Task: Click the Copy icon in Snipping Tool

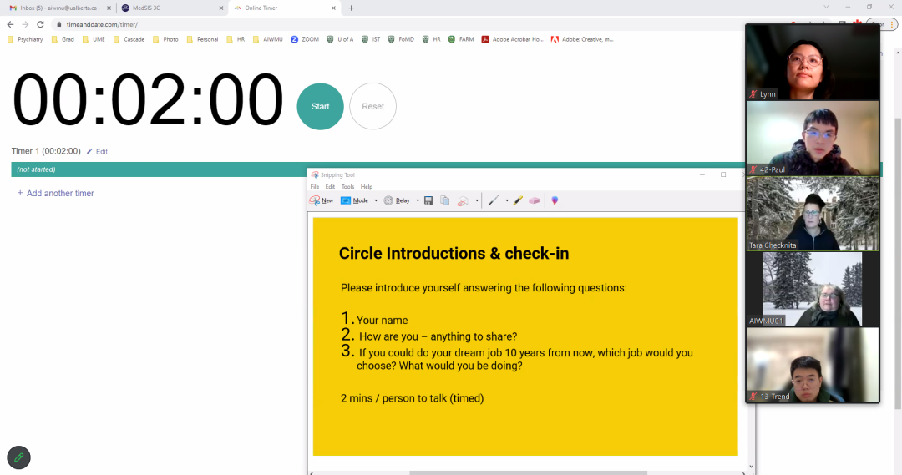Action: (x=445, y=200)
